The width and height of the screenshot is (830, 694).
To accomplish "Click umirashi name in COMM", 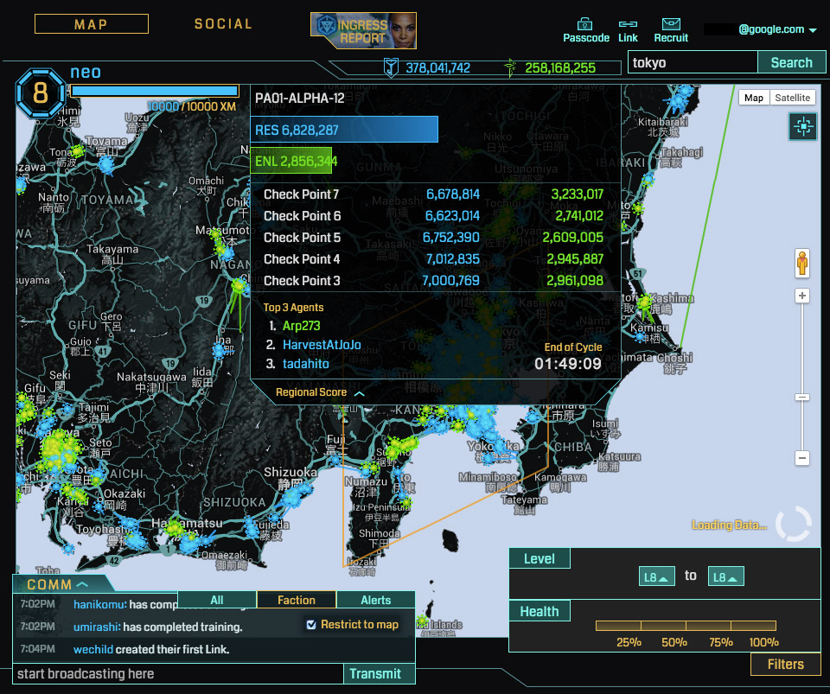I will [97, 627].
